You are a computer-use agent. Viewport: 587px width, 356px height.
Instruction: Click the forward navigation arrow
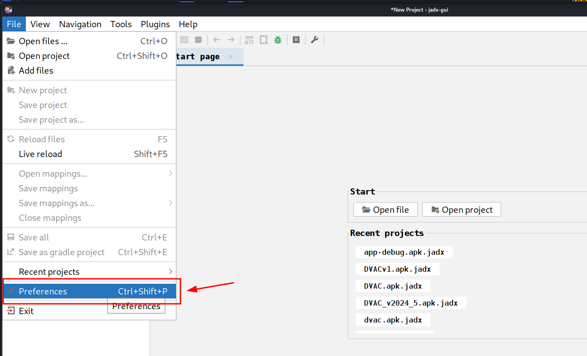pyautogui.click(x=231, y=40)
